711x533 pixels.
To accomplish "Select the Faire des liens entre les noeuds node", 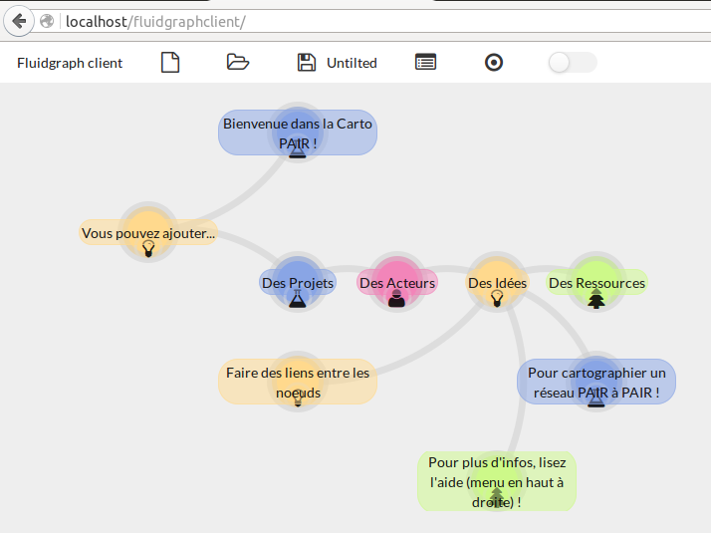I will pyautogui.click(x=298, y=382).
